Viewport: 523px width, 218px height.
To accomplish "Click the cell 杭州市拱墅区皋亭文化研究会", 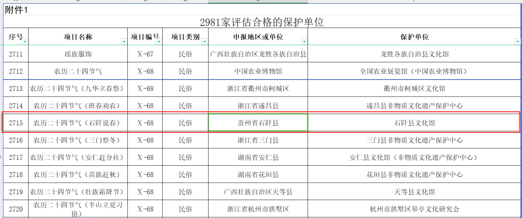I will 415,209.
